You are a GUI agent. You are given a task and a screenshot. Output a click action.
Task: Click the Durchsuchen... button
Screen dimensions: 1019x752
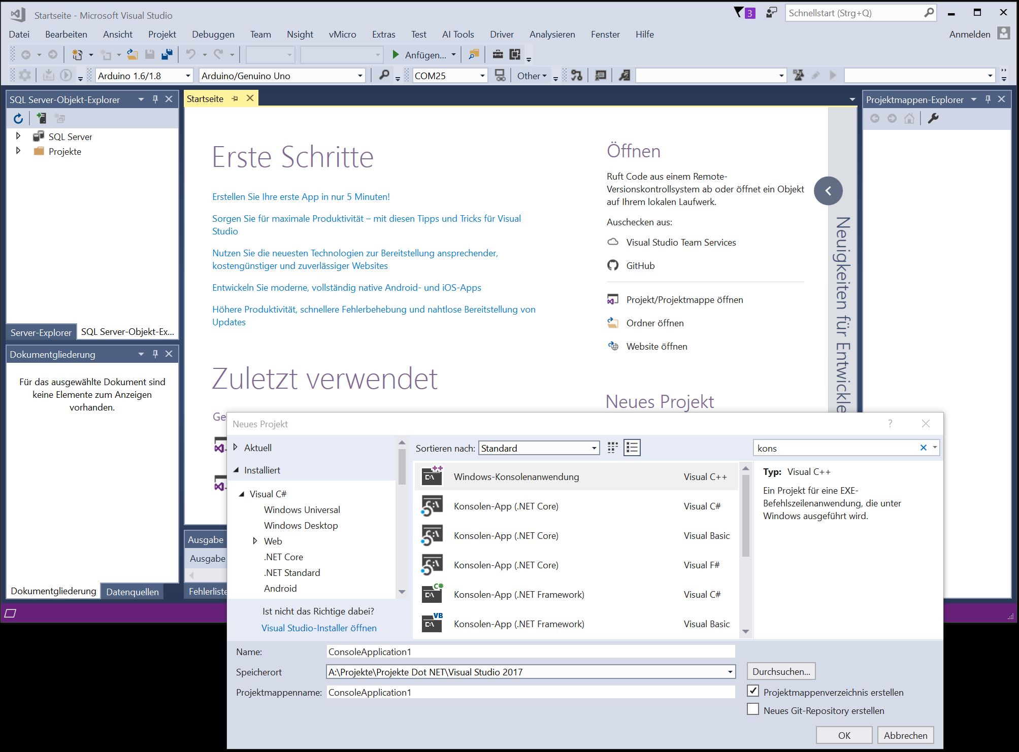click(781, 671)
